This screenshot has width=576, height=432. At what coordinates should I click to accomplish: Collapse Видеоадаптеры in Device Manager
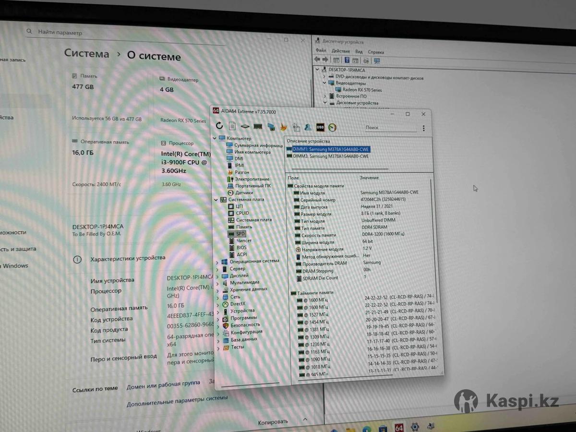(x=325, y=83)
